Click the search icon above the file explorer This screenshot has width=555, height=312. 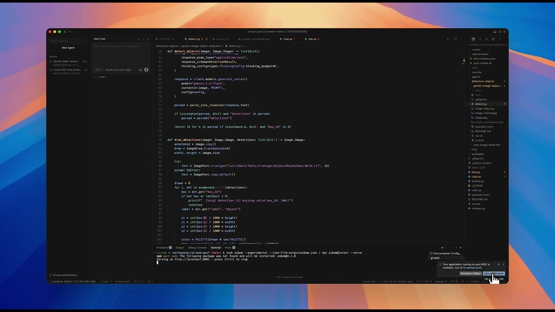click(480, 39)
